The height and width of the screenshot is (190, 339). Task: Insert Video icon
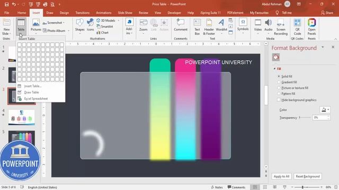(x=258, y=23)
